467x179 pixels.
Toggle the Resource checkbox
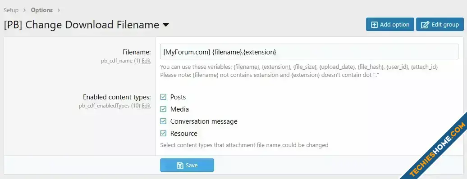(x=163, y=134)
